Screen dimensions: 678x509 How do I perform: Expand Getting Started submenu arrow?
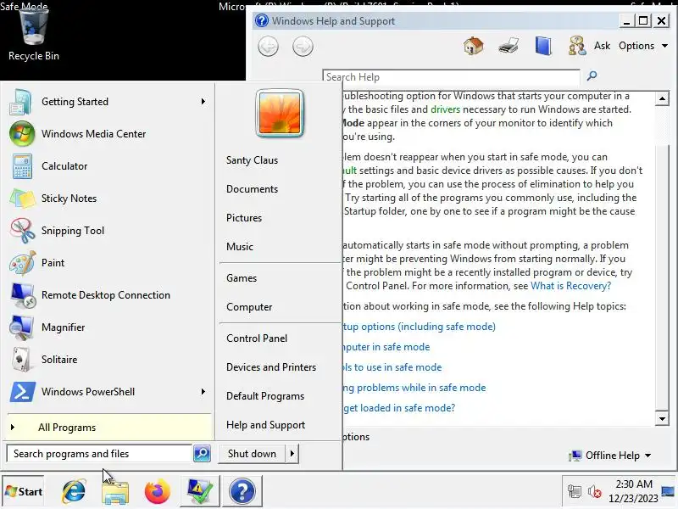point(203,102)
